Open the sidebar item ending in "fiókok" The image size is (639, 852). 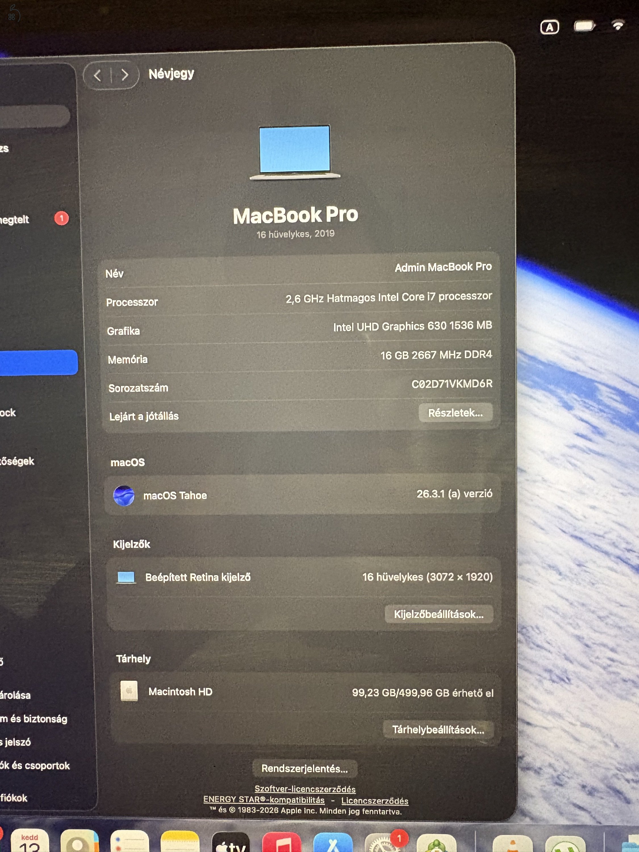click(14, 798)
